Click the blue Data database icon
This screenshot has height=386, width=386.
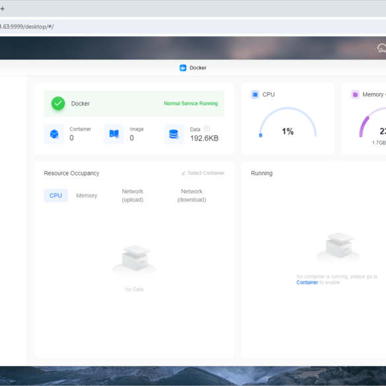[x=174, y=134]
